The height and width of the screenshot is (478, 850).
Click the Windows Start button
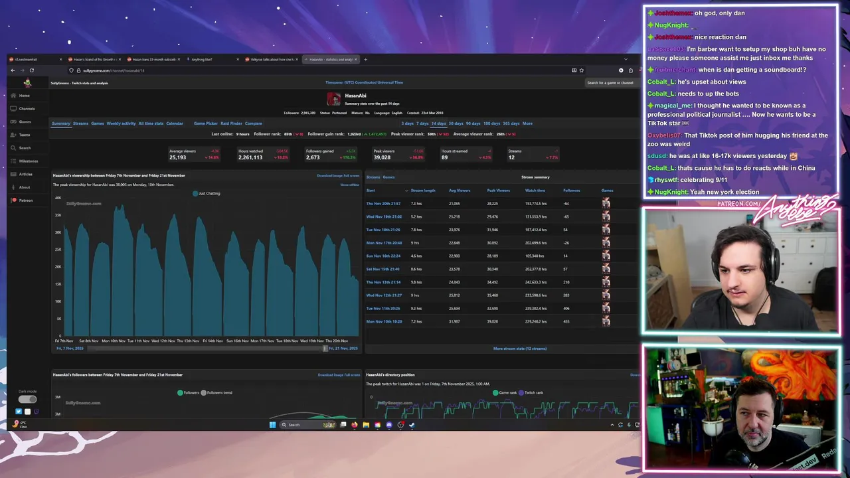tap(272, 425)
